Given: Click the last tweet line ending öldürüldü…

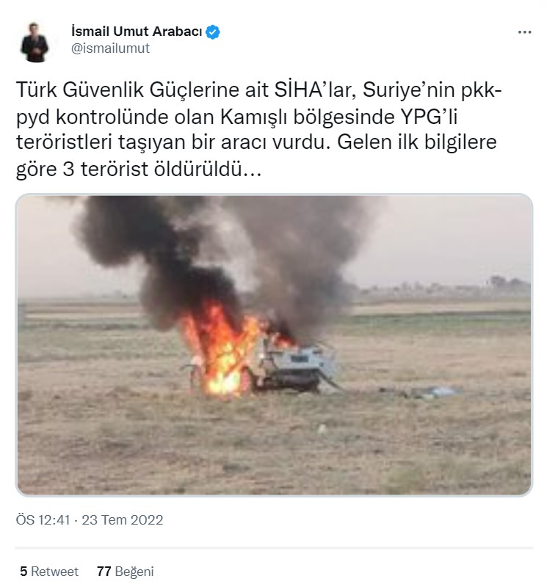Looking at the screenshot, I should click(139, 169).
